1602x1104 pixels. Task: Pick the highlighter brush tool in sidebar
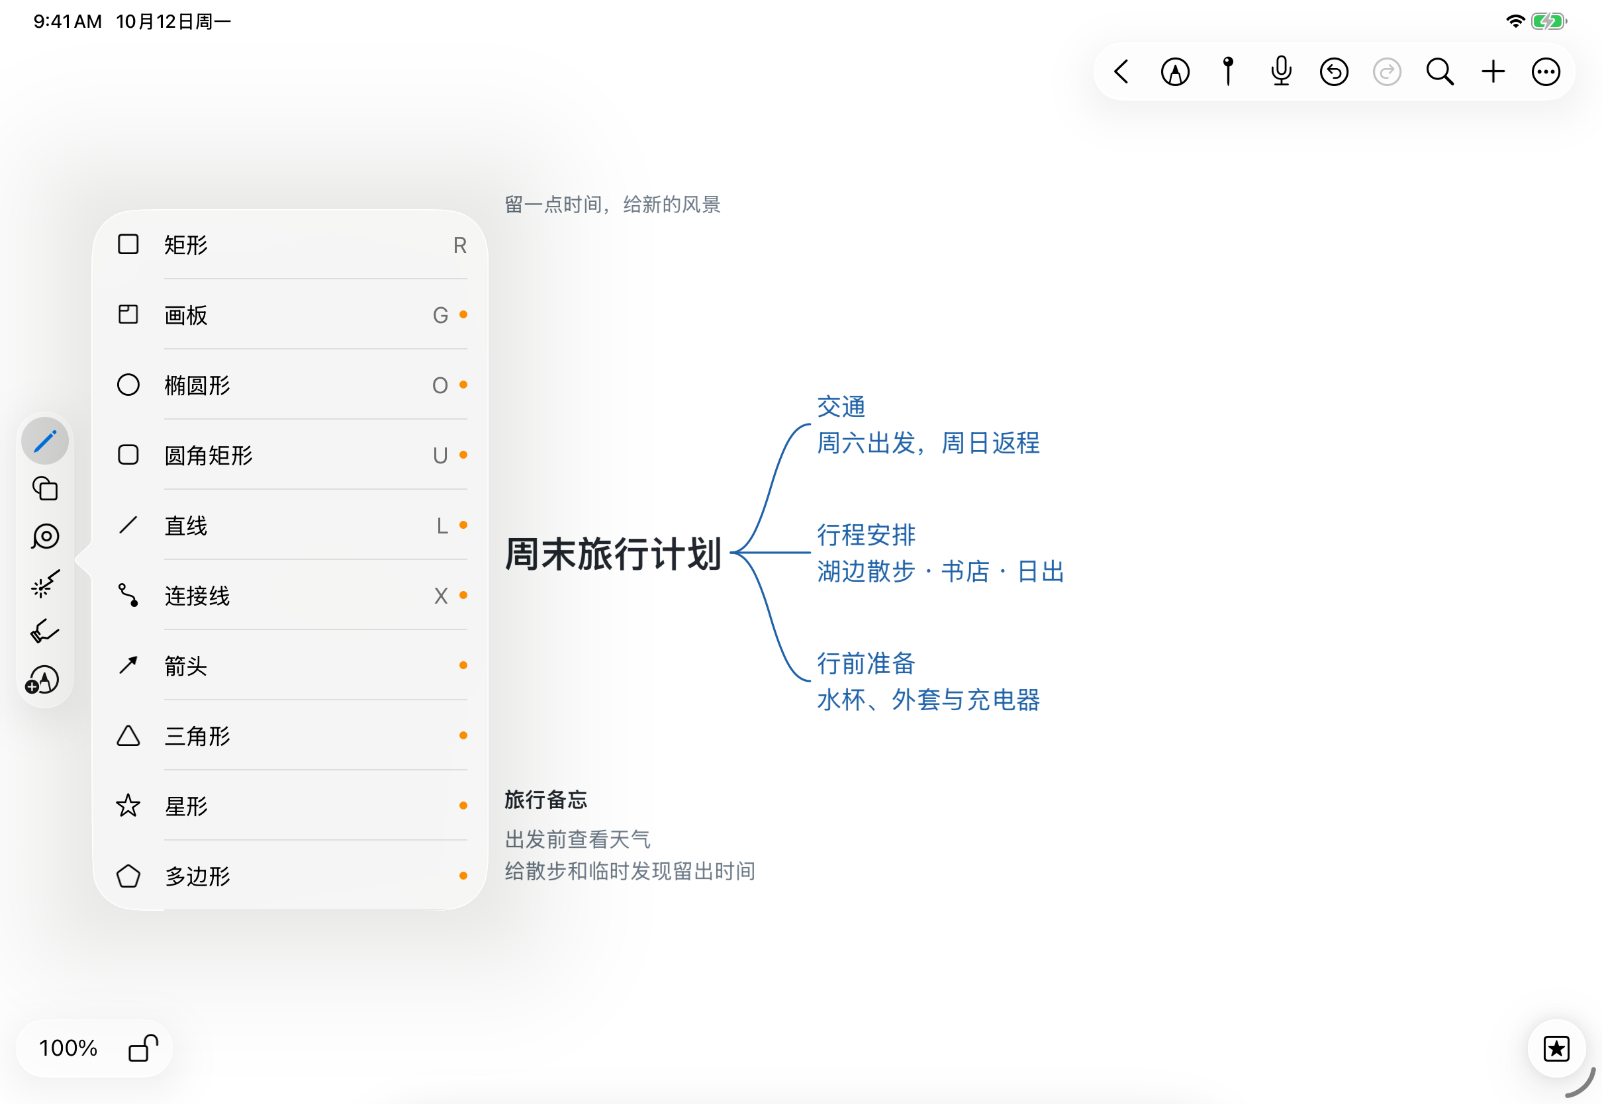click(45, 631)
